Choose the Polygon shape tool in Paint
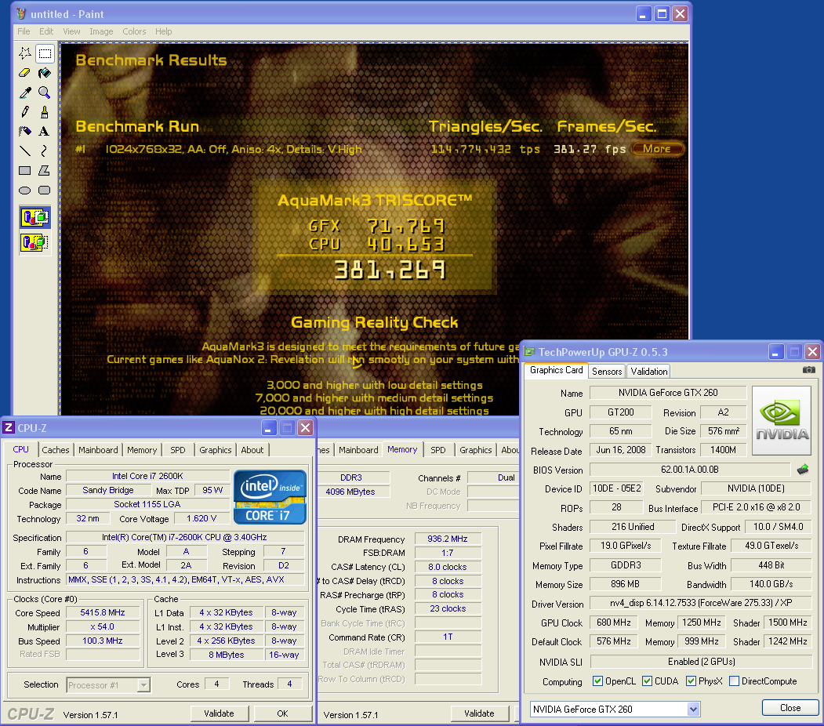This screenshot has width=824, height=726. tap(45, 171)
